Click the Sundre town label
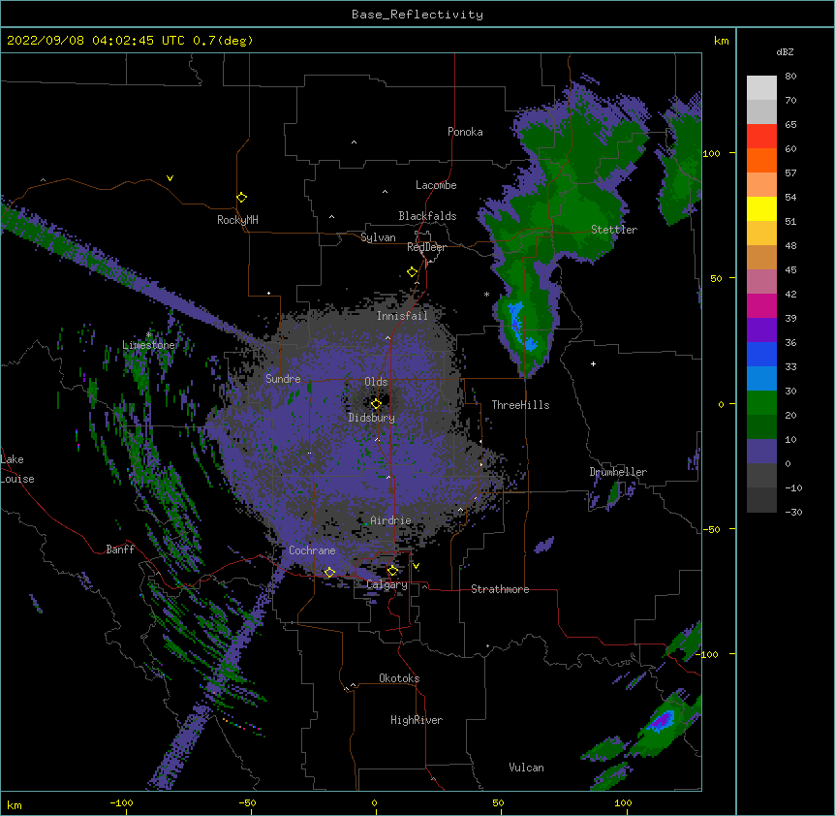This screenshot has height=816, width=835. [x=283, y=379]
